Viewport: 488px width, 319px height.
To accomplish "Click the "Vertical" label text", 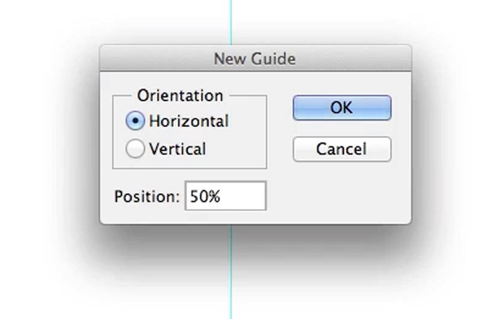I will (177, 149).
